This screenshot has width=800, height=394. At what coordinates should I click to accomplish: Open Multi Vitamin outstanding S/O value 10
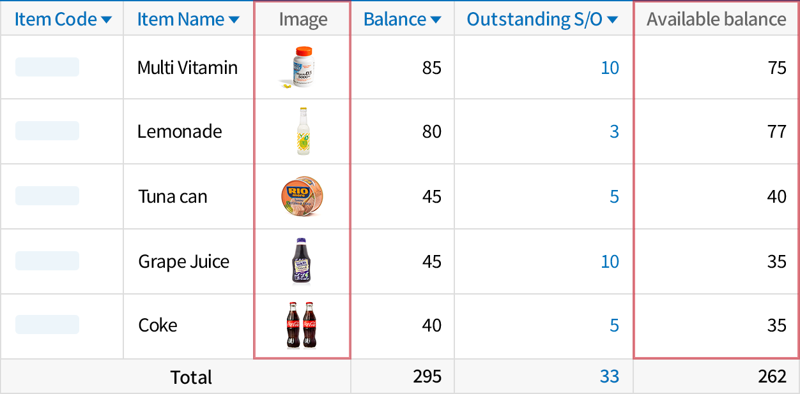pos(610,68)
